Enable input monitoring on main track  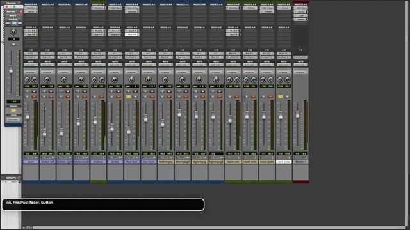(x=27, y=91)
